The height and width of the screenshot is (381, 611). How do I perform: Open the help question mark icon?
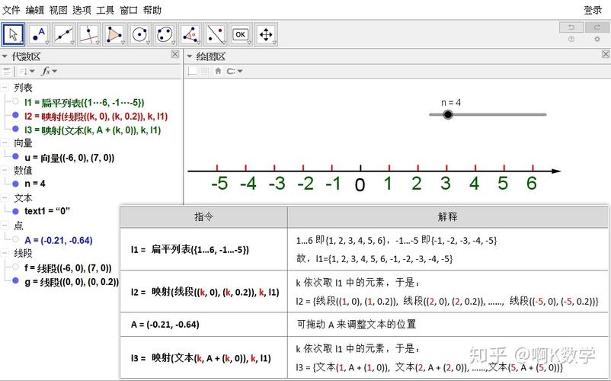tap(571, 39)
